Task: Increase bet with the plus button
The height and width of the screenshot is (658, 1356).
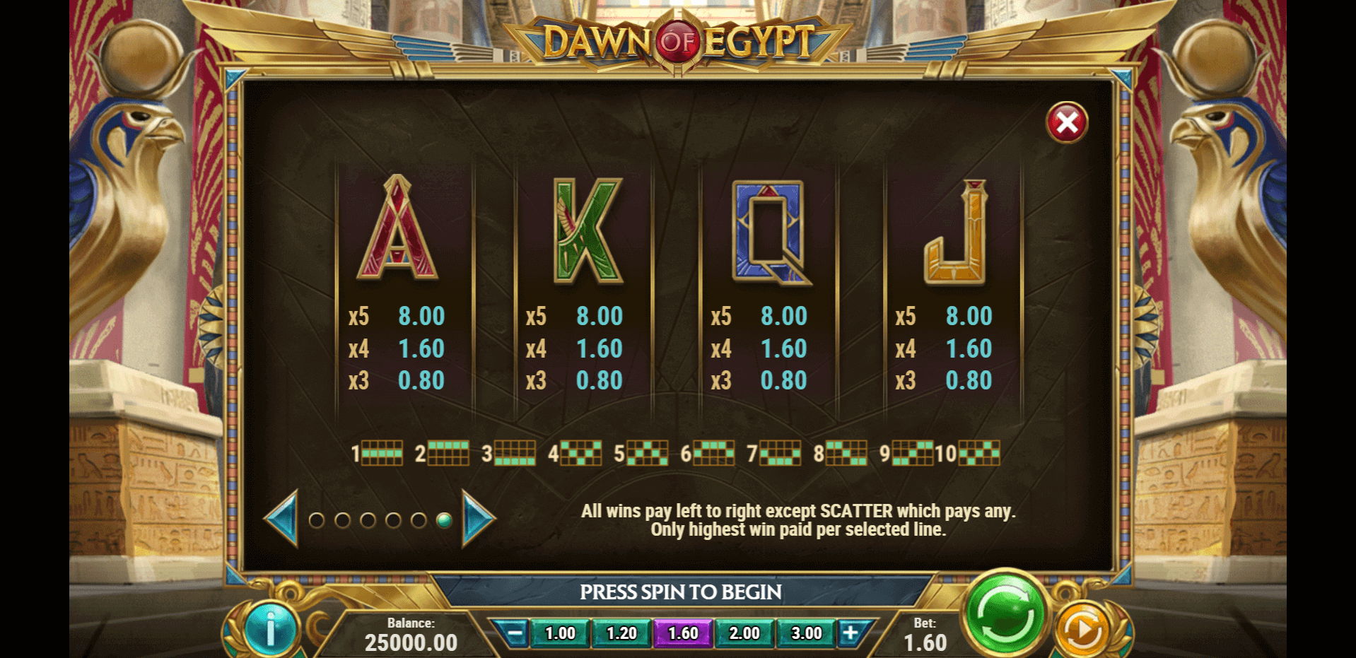Action: pyautogui.click(x=851, y=633)
